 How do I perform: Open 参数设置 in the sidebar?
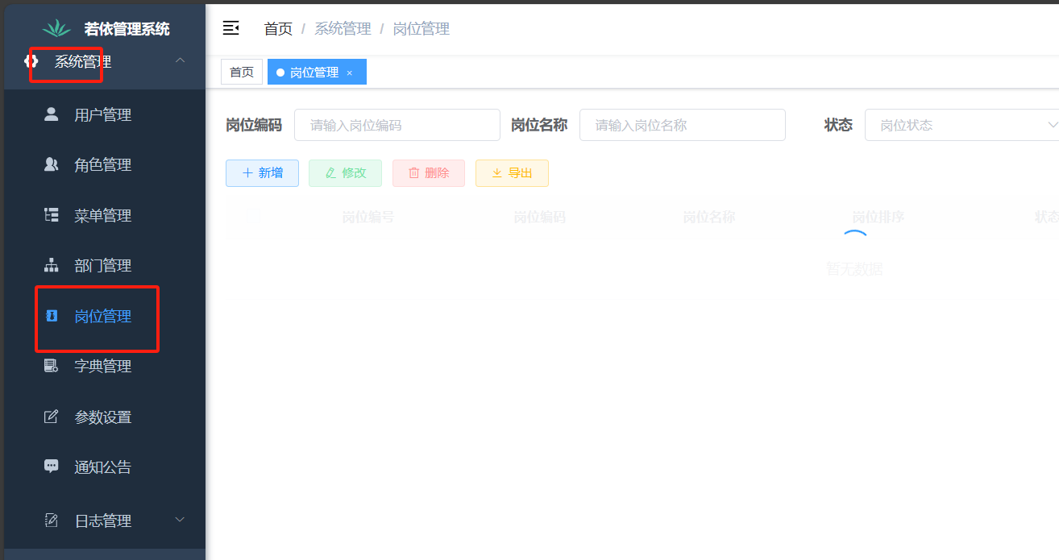103,417
